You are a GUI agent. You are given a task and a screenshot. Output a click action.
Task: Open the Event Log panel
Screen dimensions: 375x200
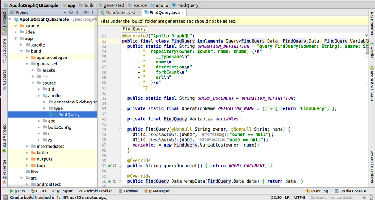317,191
